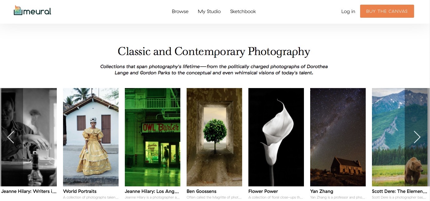Open World Portraits thumbnail image
This screenshot has height=201, width=430.
coord(91,137)
